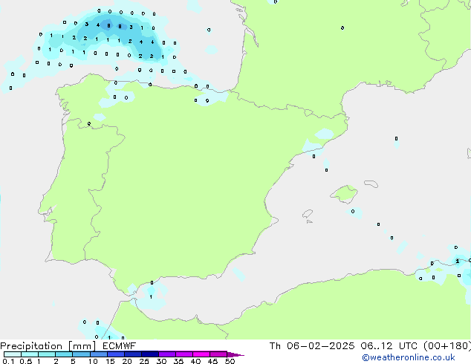Click the '(00+180)' forecast offset text
The height and width of the screenshot is (364, 471).
(447, 346)
